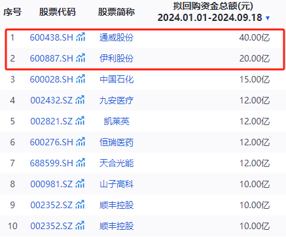Open stock code 600276.SH link
This screenshot has height=237, width=286.
(x=52, y=142)
